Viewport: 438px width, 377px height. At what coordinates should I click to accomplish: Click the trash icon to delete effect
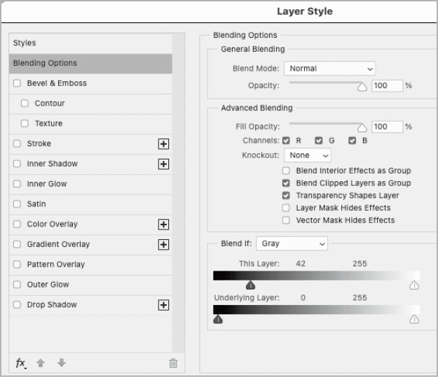[x=173, y=363]
